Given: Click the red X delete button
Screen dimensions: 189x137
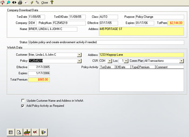Looking at the screenshot, I should pos(35,132).
